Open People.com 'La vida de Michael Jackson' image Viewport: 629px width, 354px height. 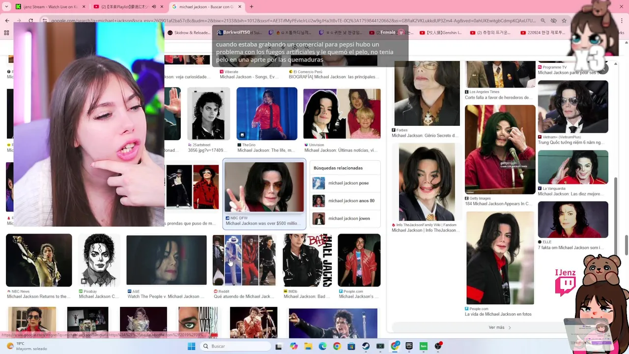(500, 258)
